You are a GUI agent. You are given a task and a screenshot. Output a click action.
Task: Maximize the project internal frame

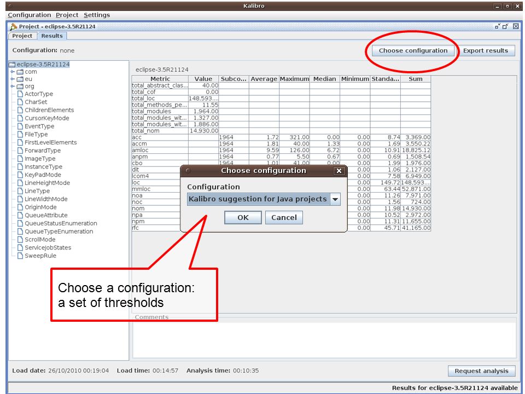[505, 26]
